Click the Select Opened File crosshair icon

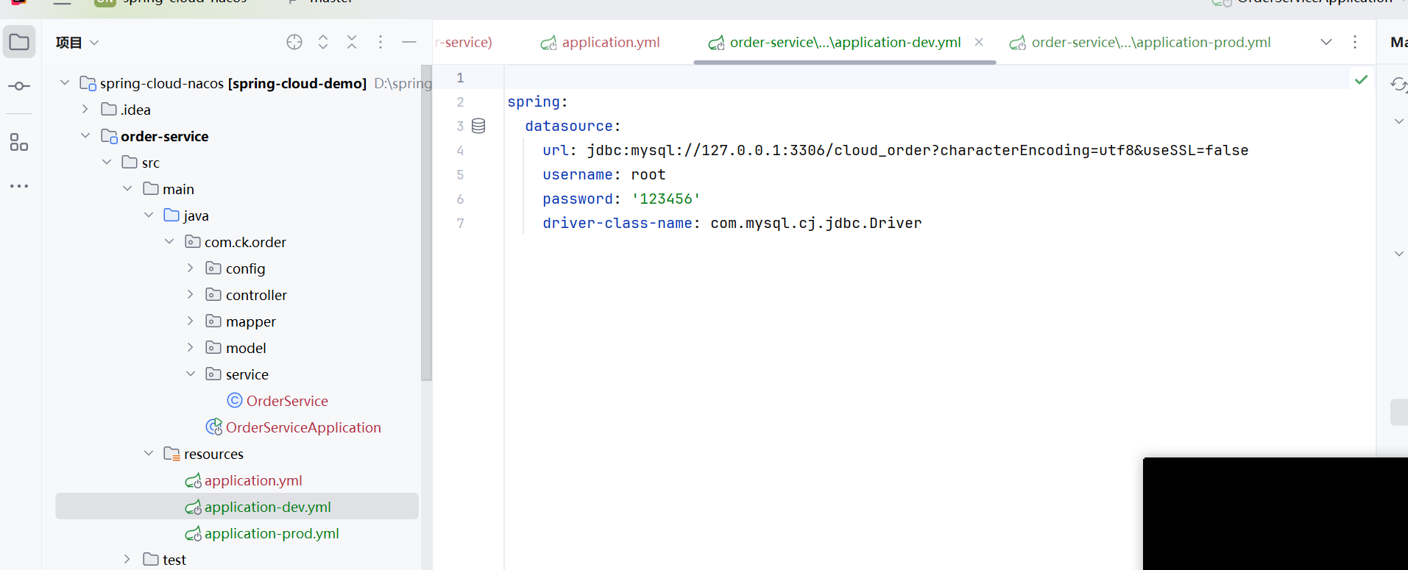coord(294,42)
